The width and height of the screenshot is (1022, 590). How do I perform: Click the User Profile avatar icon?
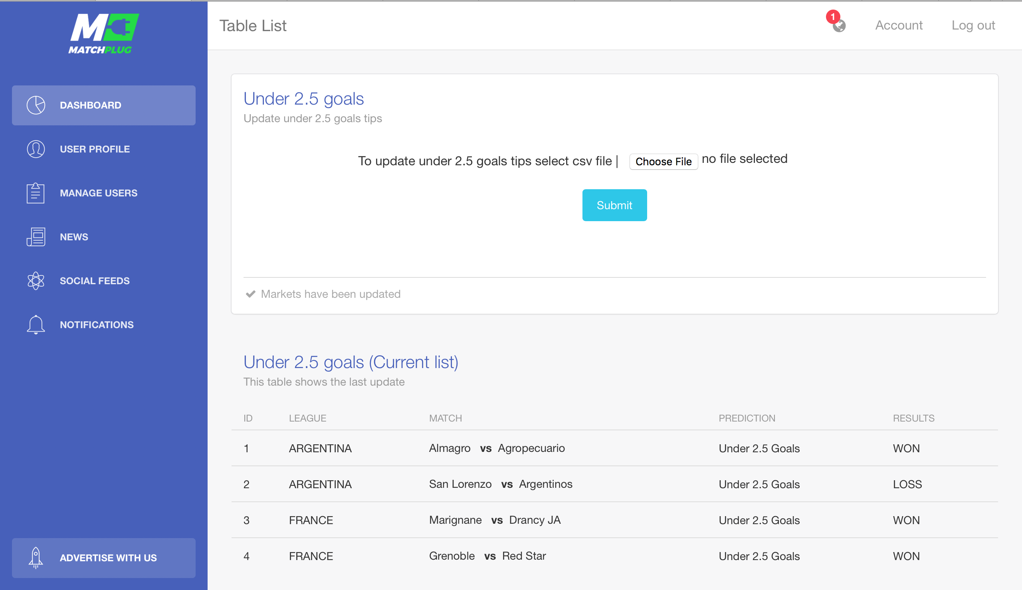click(36, 149)
